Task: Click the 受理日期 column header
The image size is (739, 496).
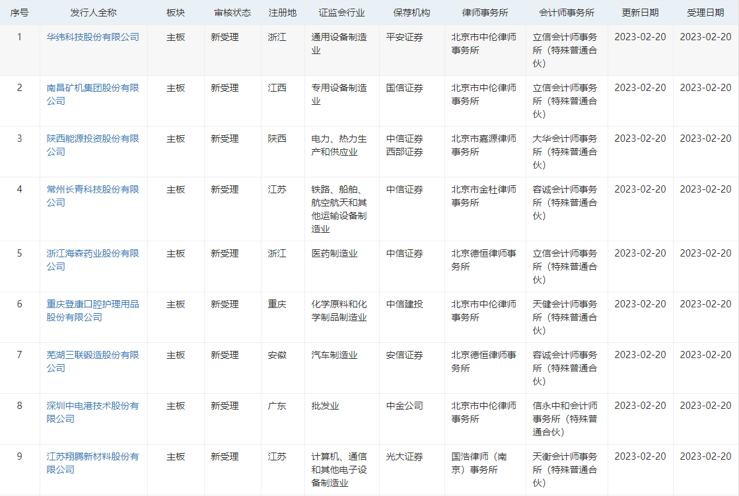Action: tap(705, 13)
